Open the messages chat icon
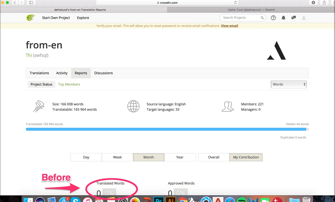335x202 pixels. tap(294, 18)
